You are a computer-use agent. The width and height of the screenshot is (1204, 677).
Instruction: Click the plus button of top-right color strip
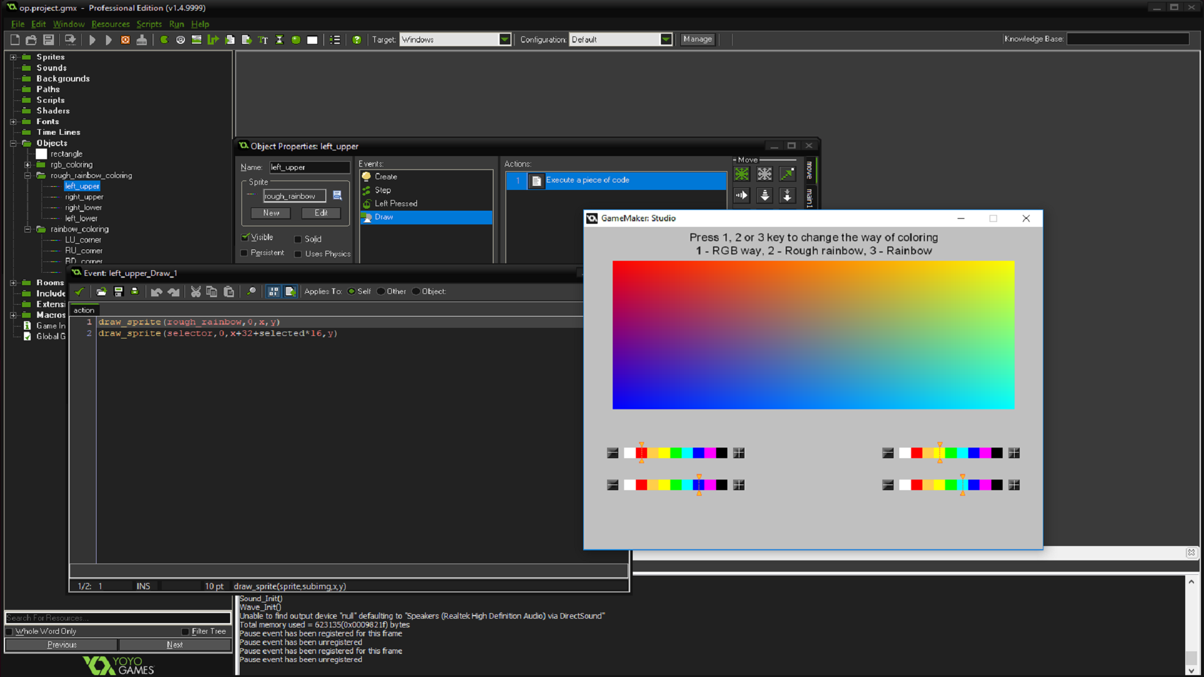1014,453
